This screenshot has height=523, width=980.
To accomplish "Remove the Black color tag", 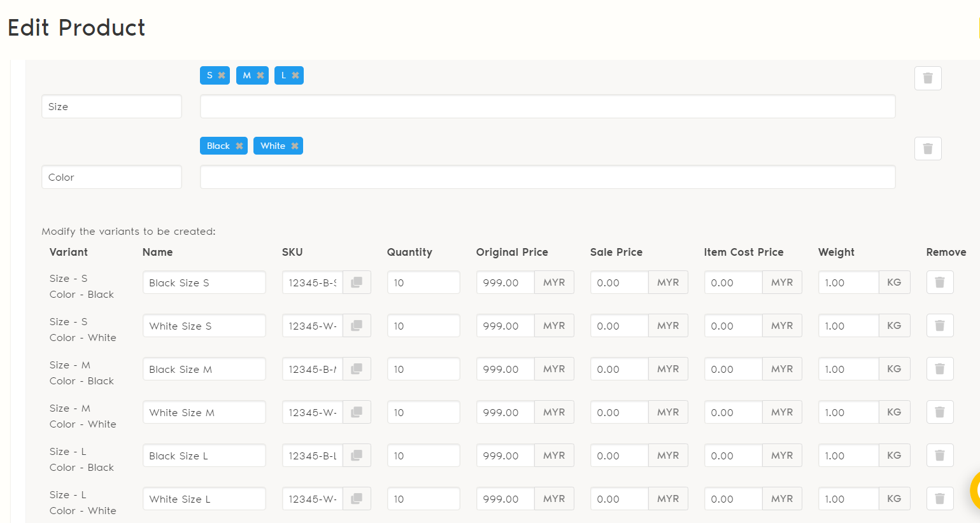I will 239,146.
